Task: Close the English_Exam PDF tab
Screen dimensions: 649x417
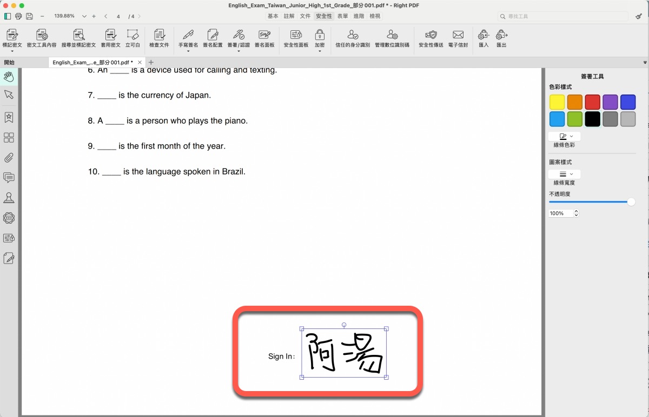Action: [x=140, y=63]
